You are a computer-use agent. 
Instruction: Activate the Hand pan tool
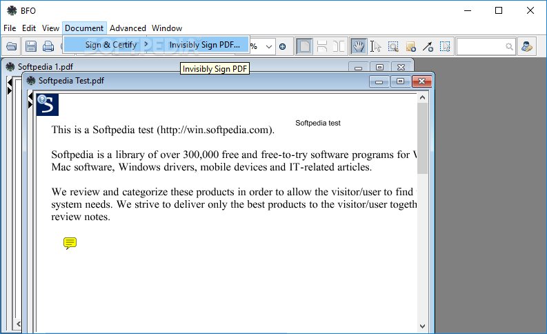pyautogui.click(x=359, y=46)
